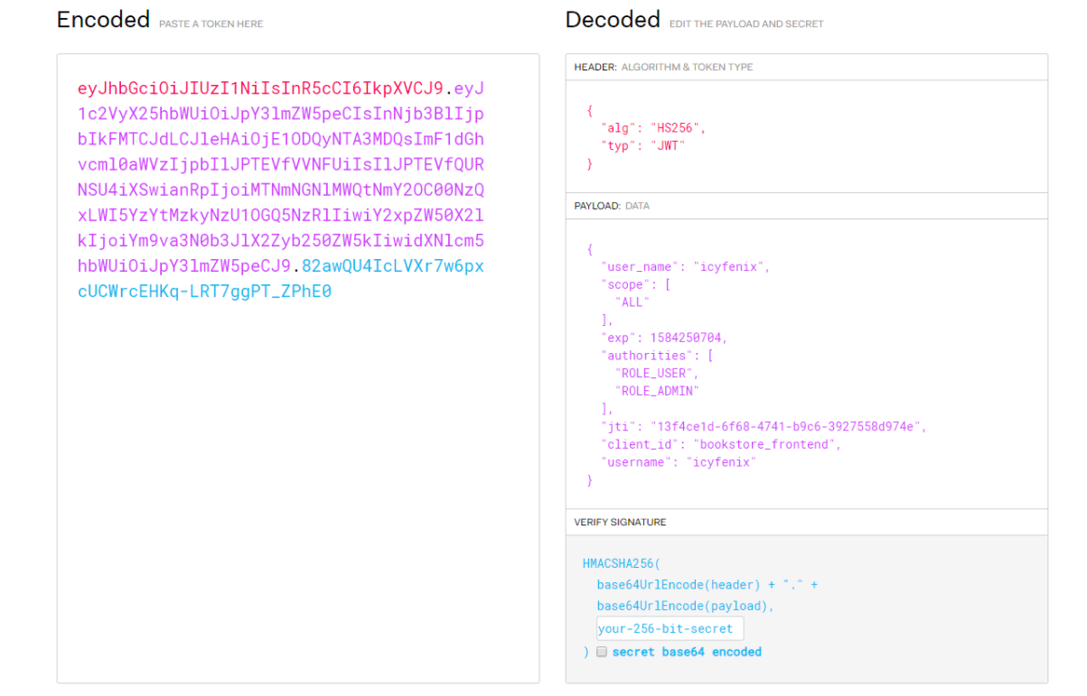Image resolution: width=1087 pixels, height=696 pixels.
Task: Click the jti UUID value in the payload
Action: coord(782,426)
